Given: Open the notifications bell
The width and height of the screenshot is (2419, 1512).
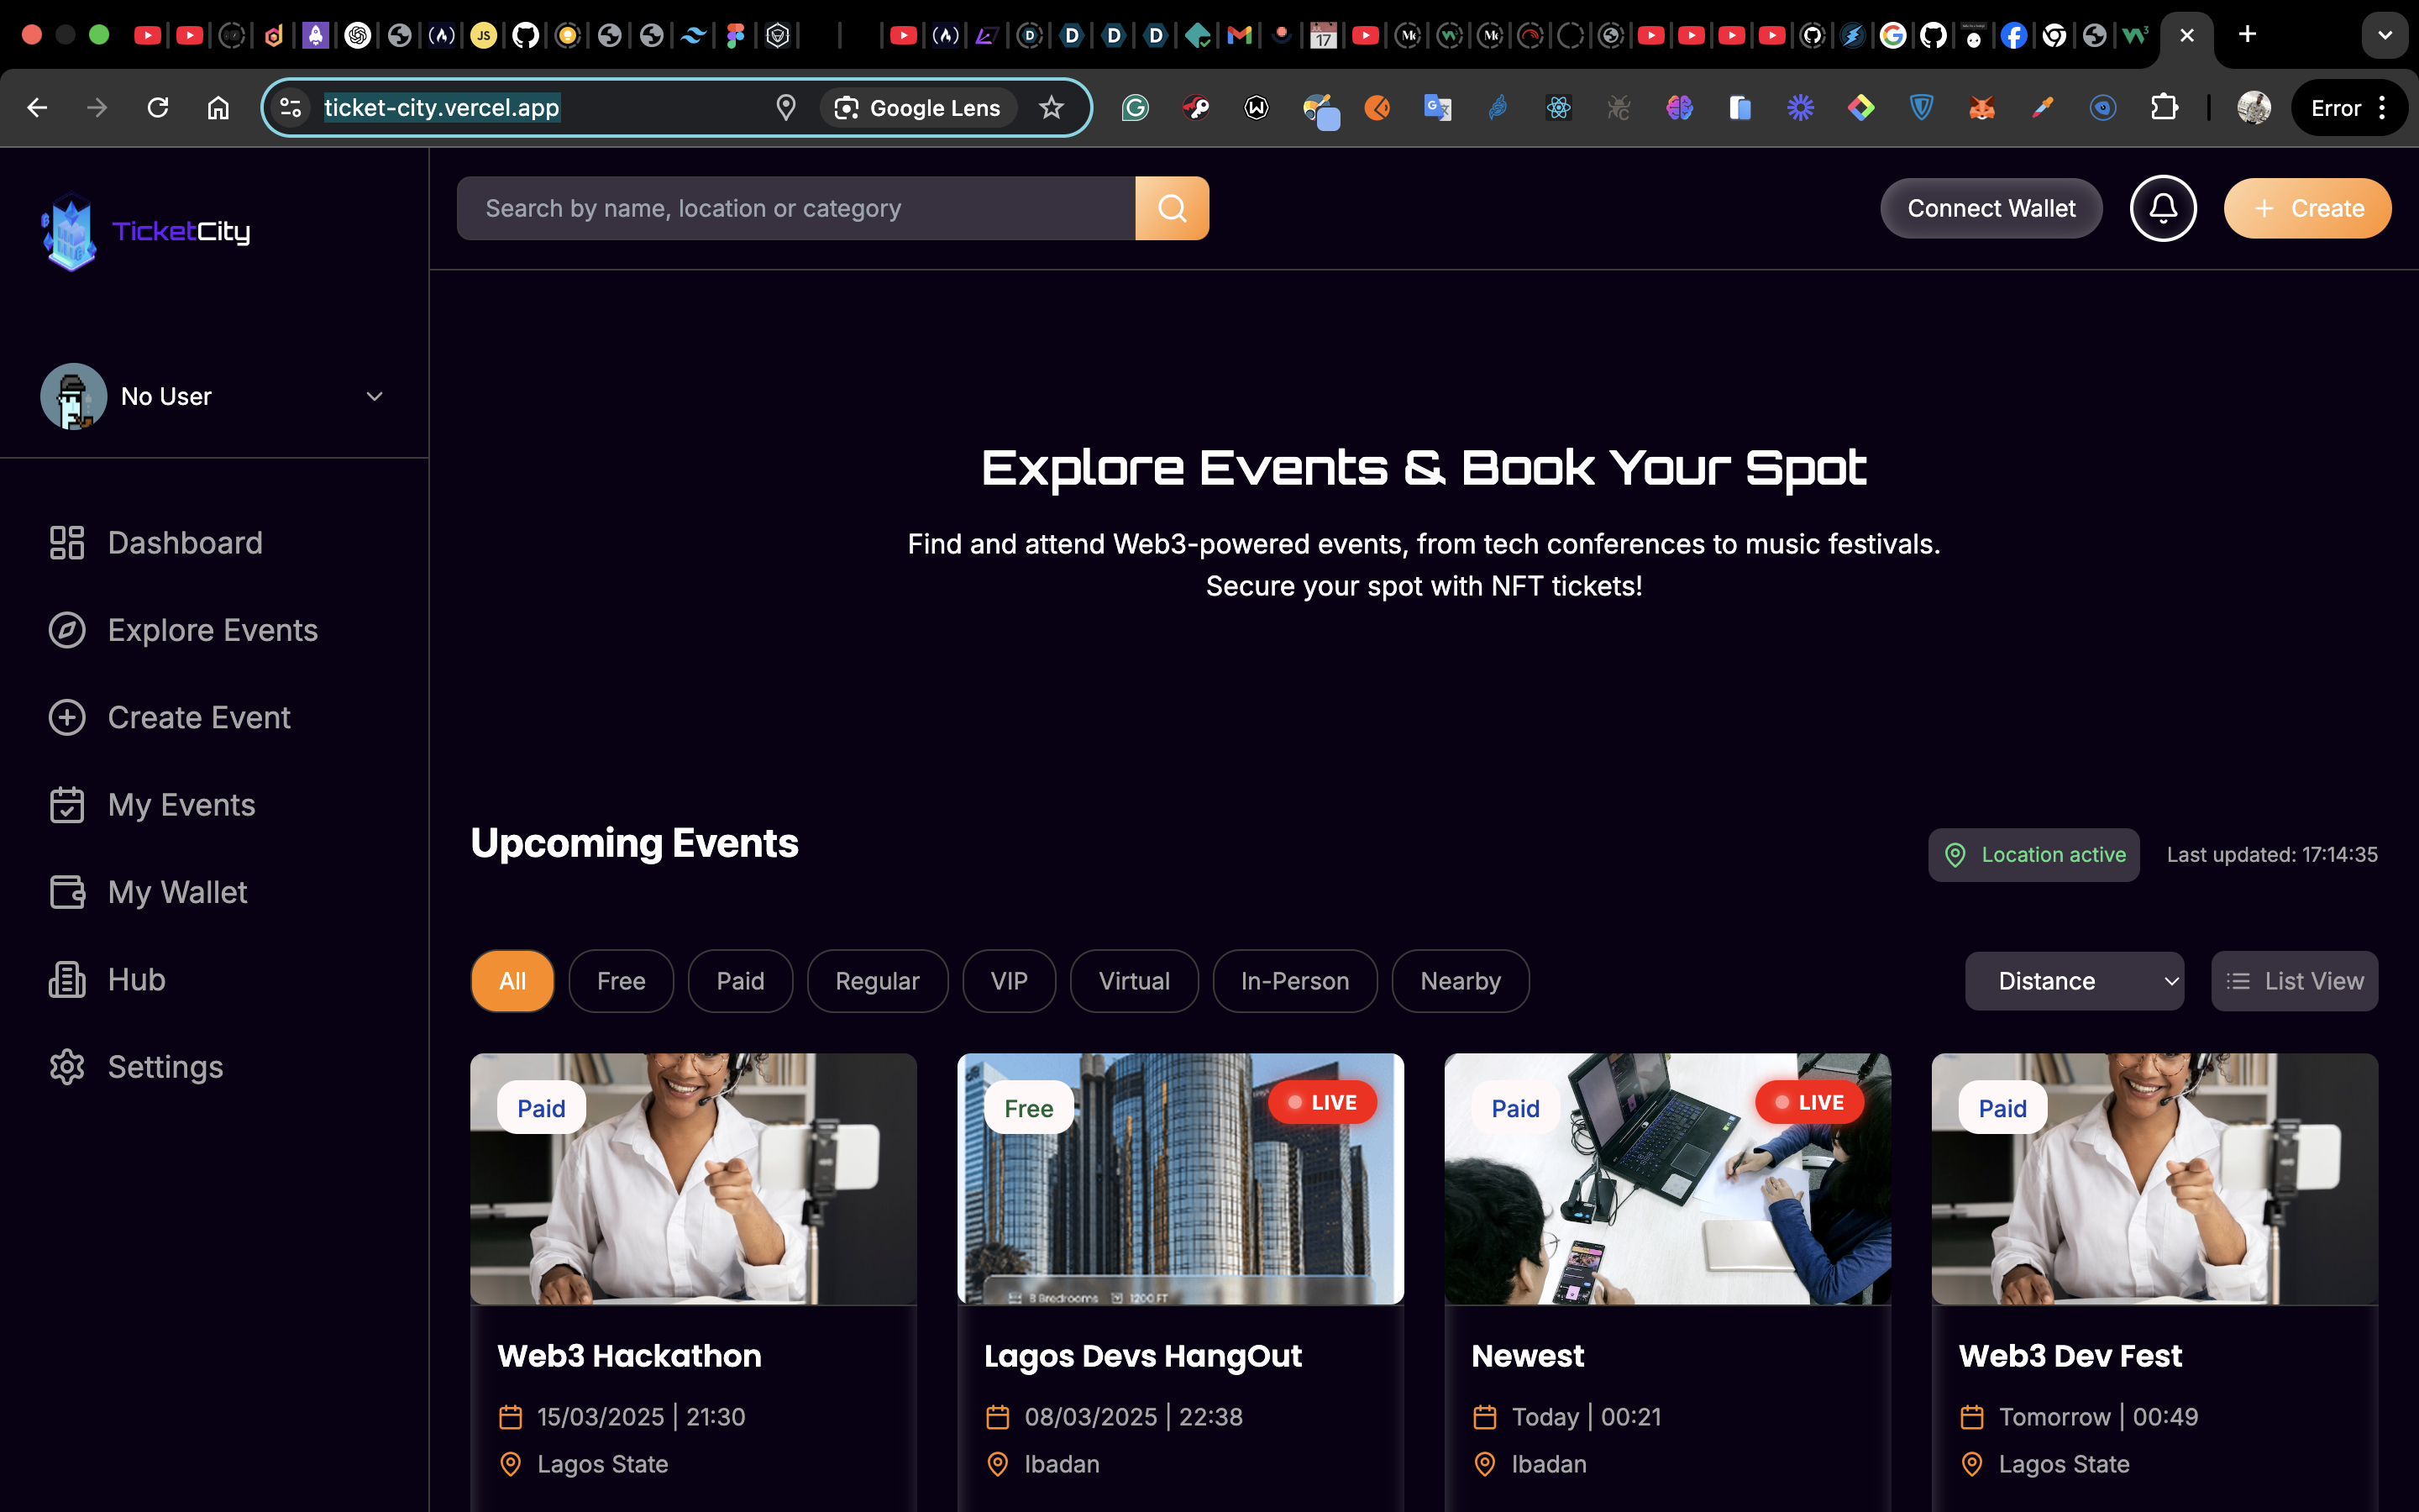Looking at the screenshot, I should click(2162, 208).
